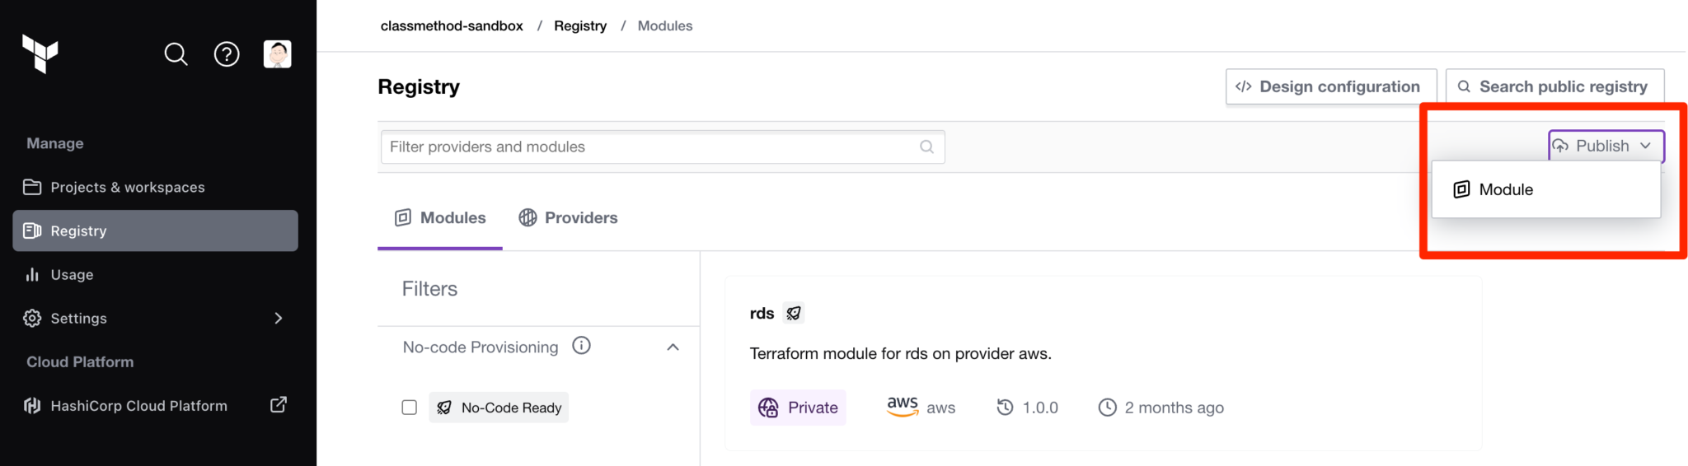This screenshot has width=1688, height=466.
Task: Click the Design configuration button
Action: (1330, 86)
